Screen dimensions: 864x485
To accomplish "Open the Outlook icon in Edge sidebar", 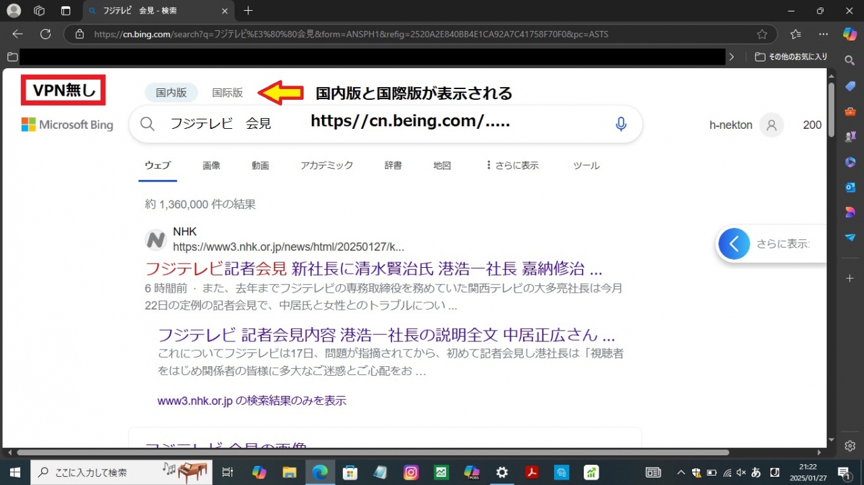I will 850,187.
